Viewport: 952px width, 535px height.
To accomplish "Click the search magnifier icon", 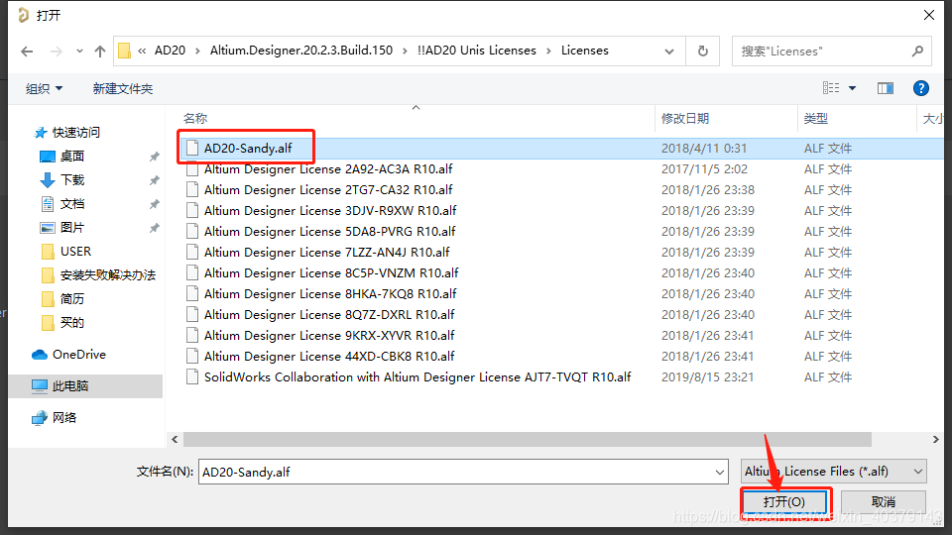I will point(917,52).
